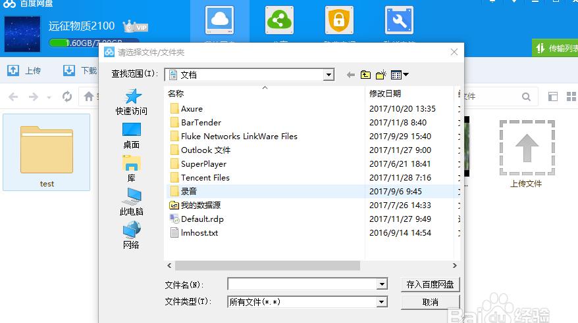Click the VIP crown badge

point(136,26)
